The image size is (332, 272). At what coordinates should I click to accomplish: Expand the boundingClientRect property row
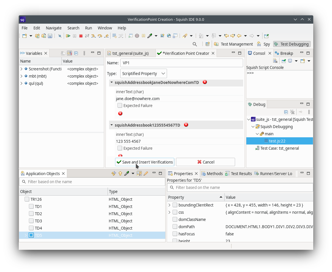pyautogui.click(x=169, y=205)
